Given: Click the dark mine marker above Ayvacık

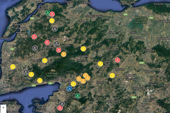Looking at the screenshot, I should click(26, 72).
